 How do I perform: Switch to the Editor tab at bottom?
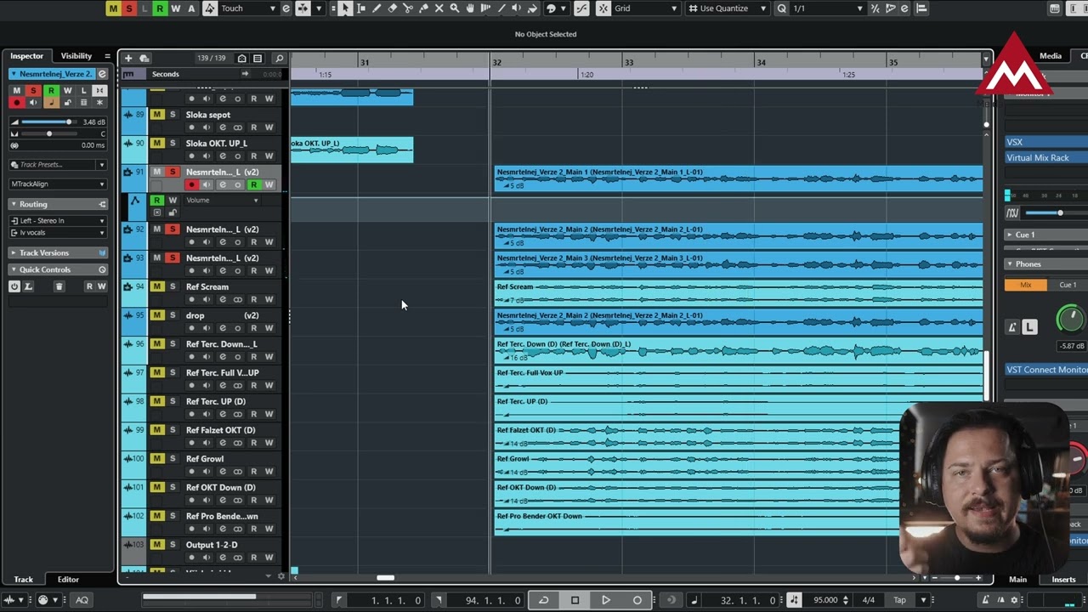[68, 580]
